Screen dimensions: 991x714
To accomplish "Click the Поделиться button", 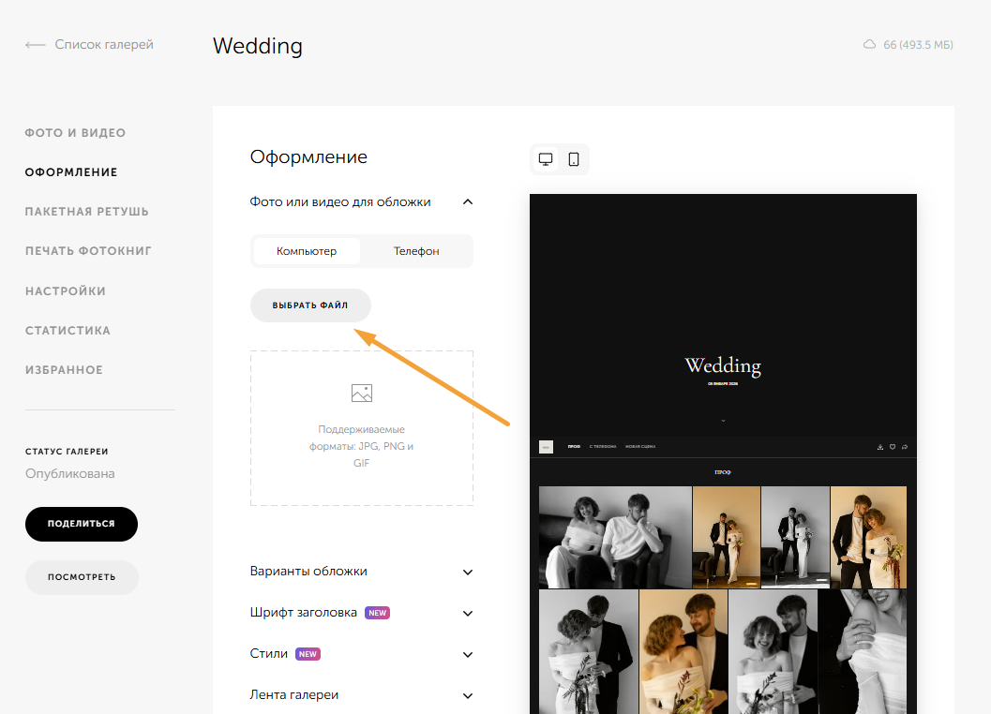I will [82, 524].
